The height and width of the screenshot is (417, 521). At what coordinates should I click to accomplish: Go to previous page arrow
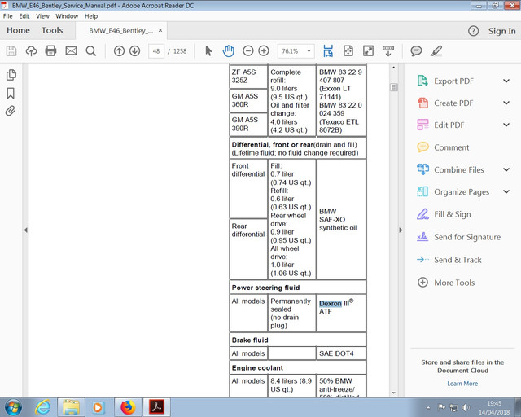click(119, 50)
